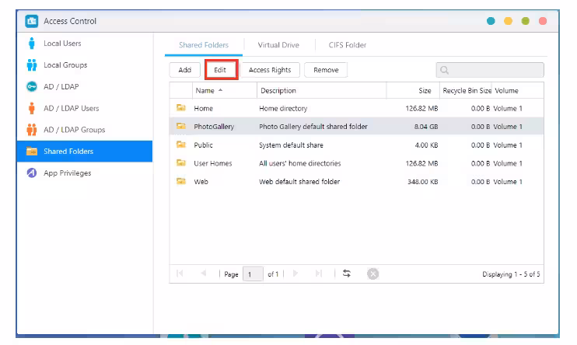This screenshot has width=577, height=345.
Task: Switch to the Virtual Drive tab
Action: tap(278, 45)
